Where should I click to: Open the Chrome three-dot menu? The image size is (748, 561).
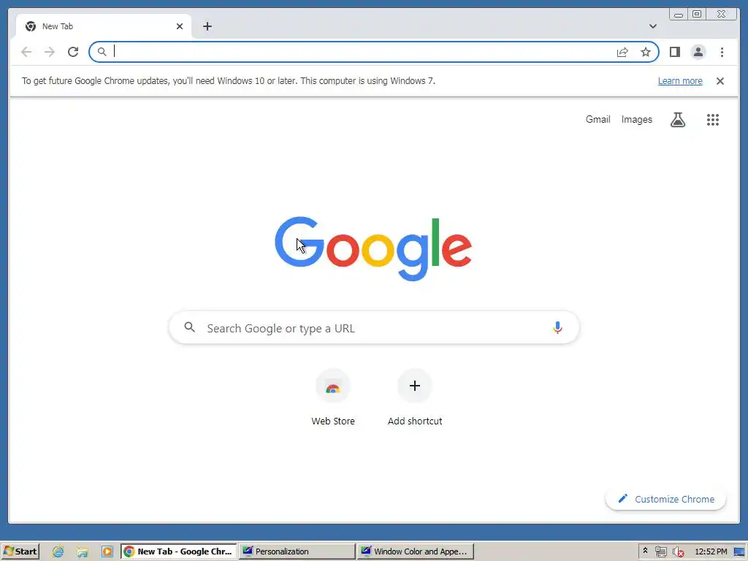722,52
